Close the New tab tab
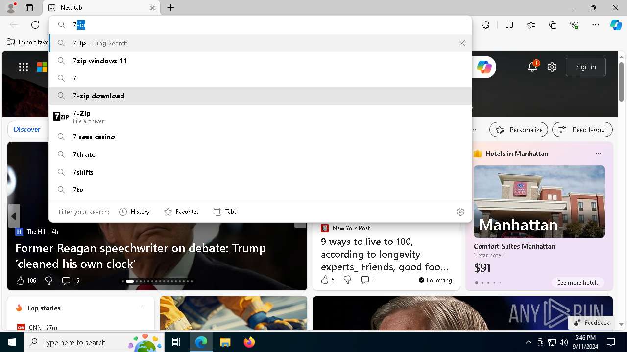The width and height of the screenshot is (627, 352). 152,8
